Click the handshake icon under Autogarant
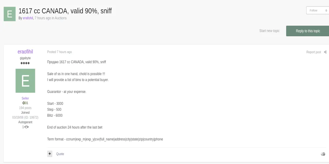Viewport: 329px width, 164px height. coord(26,127)
